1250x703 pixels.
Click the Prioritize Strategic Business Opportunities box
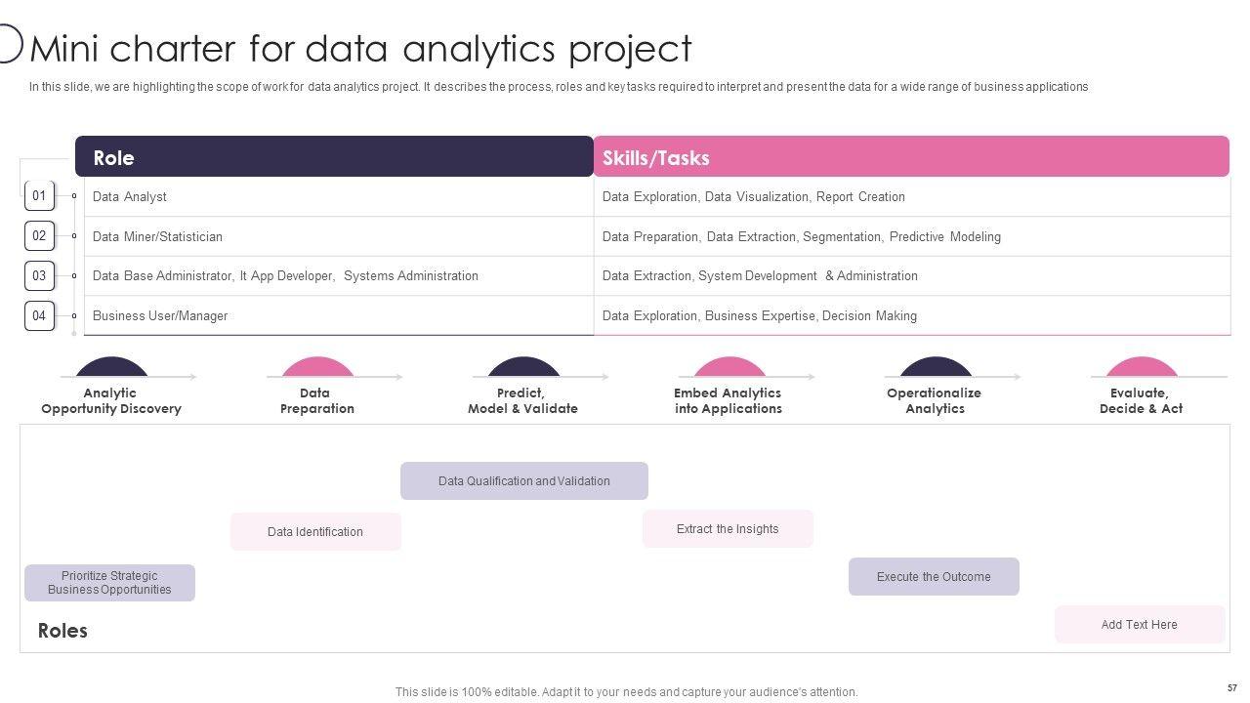point(109,583)
